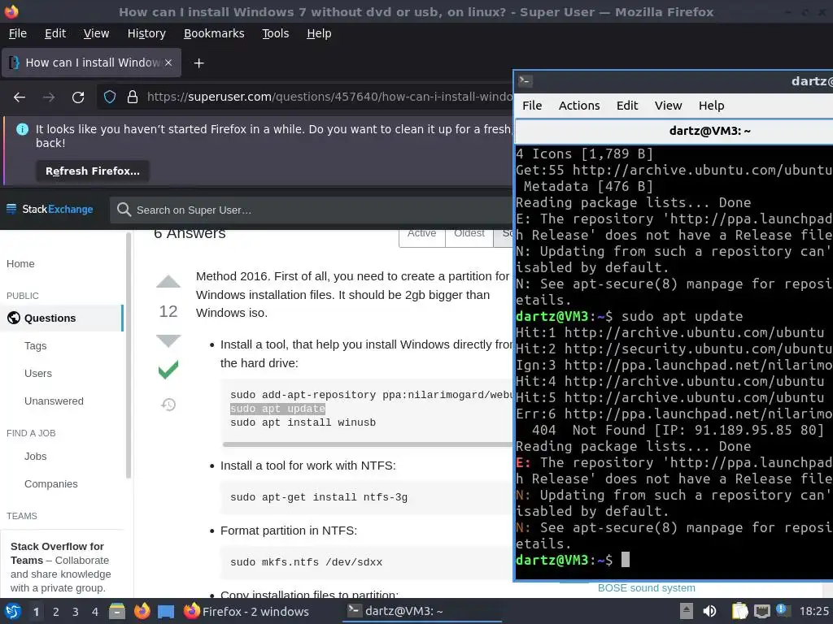Open the Firefox Tools menu
Screen dimensions: 833x624
(275, 33)
